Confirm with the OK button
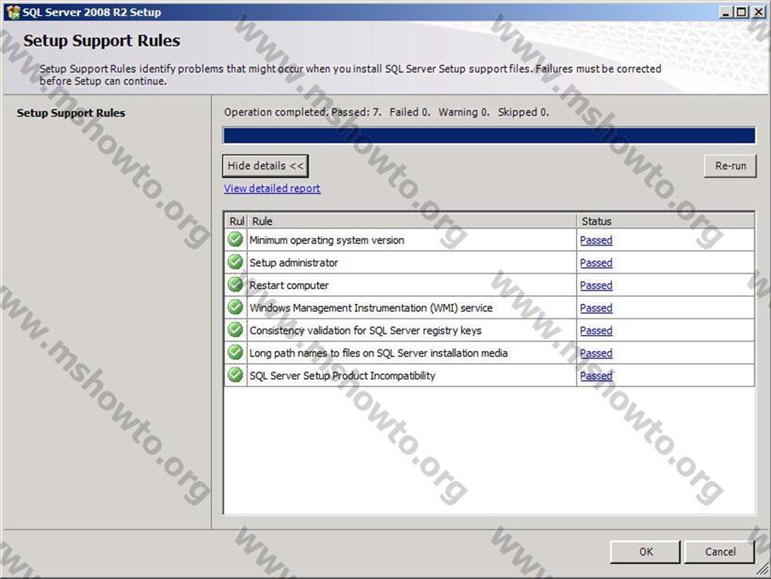Viewport: 771px width, 579px height. pyautogui.click(x=645, y=552)
